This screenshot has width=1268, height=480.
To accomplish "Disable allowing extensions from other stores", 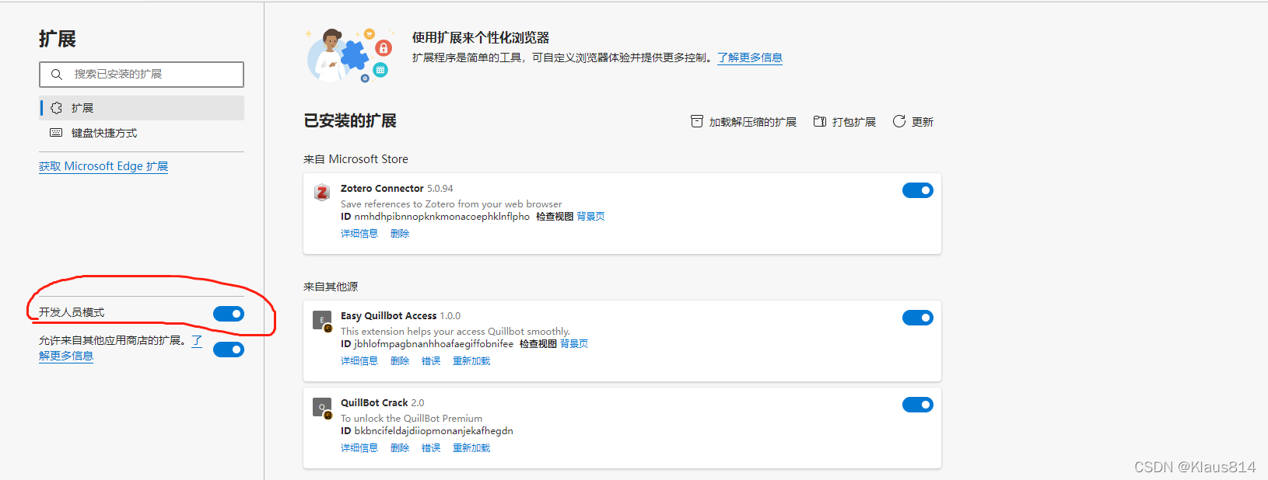I will pyautogui.click(x=229, y=350).
